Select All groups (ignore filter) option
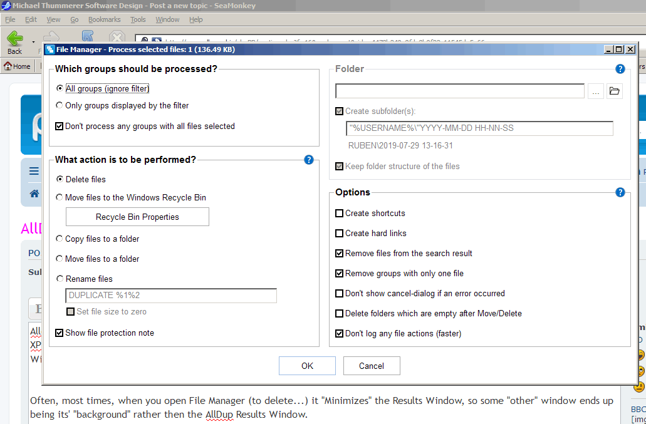Viewport: 646px width, 424px height. point(60,89)
